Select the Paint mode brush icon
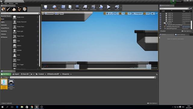Viewport: 193px width, 109px height. coord(8,9)
